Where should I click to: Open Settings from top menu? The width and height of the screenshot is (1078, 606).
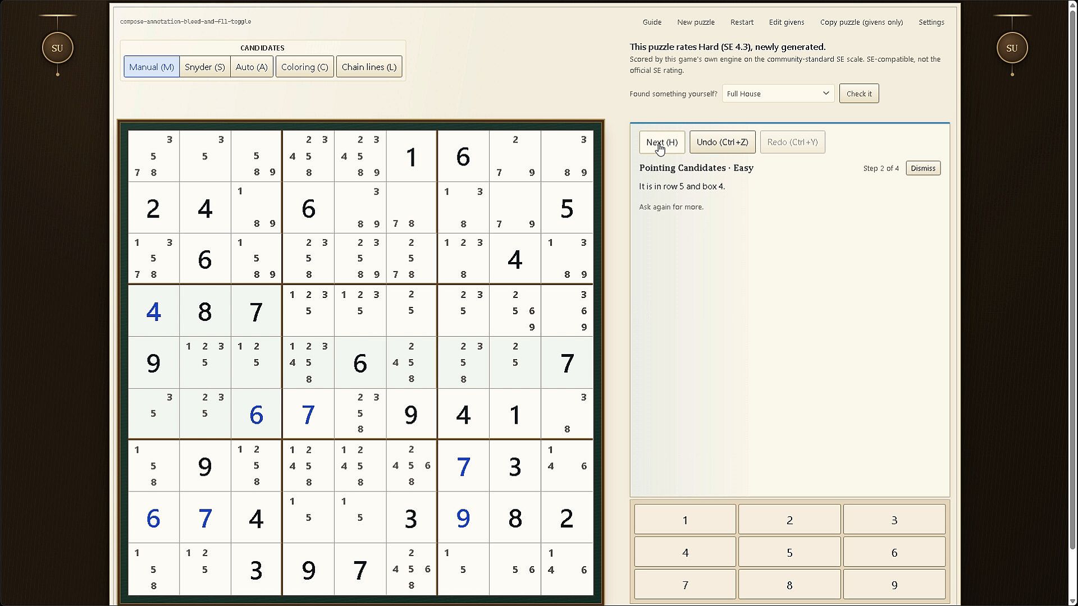pos(931,22)
